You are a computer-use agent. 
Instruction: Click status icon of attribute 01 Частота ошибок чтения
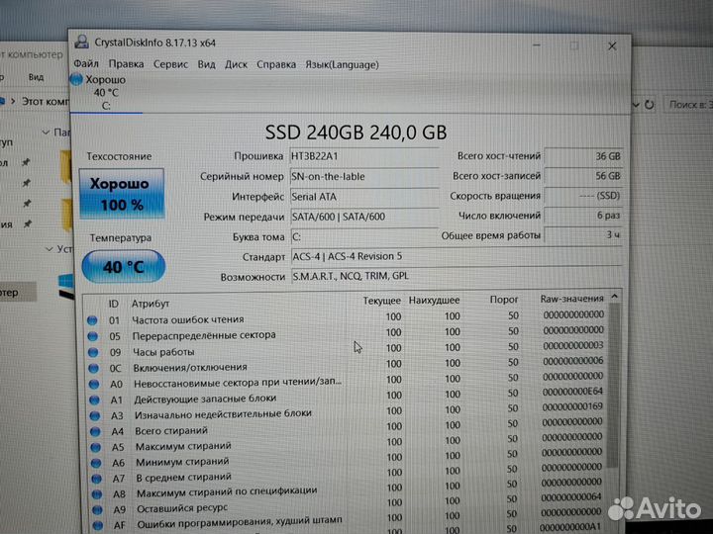click(92, 320)
